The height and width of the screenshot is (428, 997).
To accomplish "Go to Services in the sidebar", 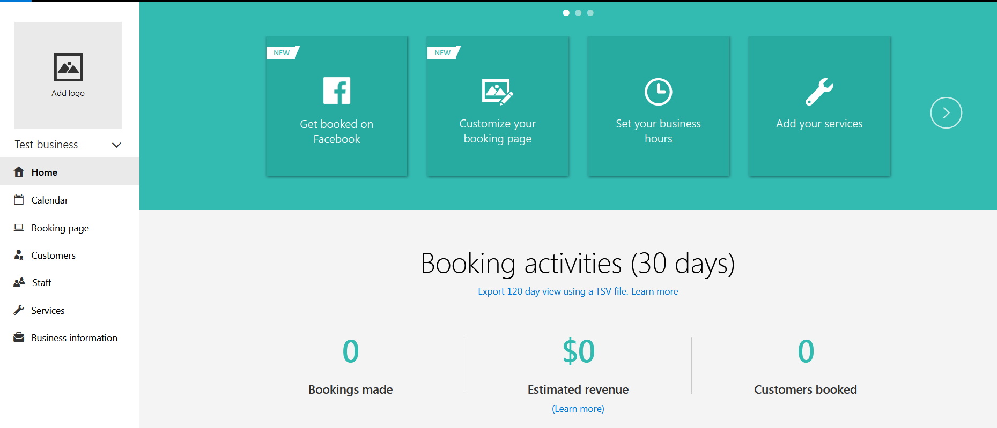I will [x=48, y=311].
